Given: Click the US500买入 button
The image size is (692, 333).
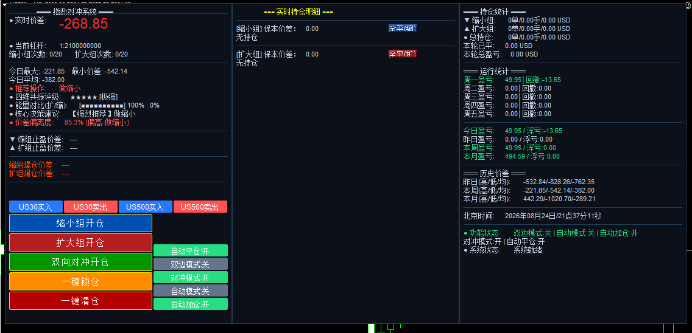Looking at the screenshot, I should (145, 207).
